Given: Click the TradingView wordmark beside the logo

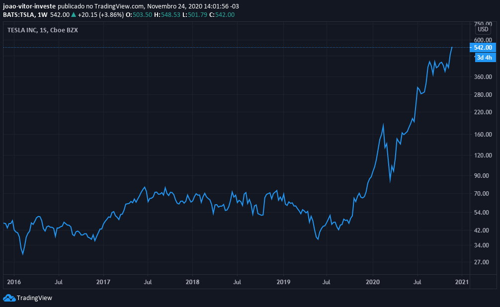Looking at the screenshot, I should 34,298.
